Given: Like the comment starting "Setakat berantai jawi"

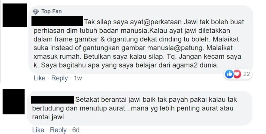Looking at the screenshot, I should (38, 130).
